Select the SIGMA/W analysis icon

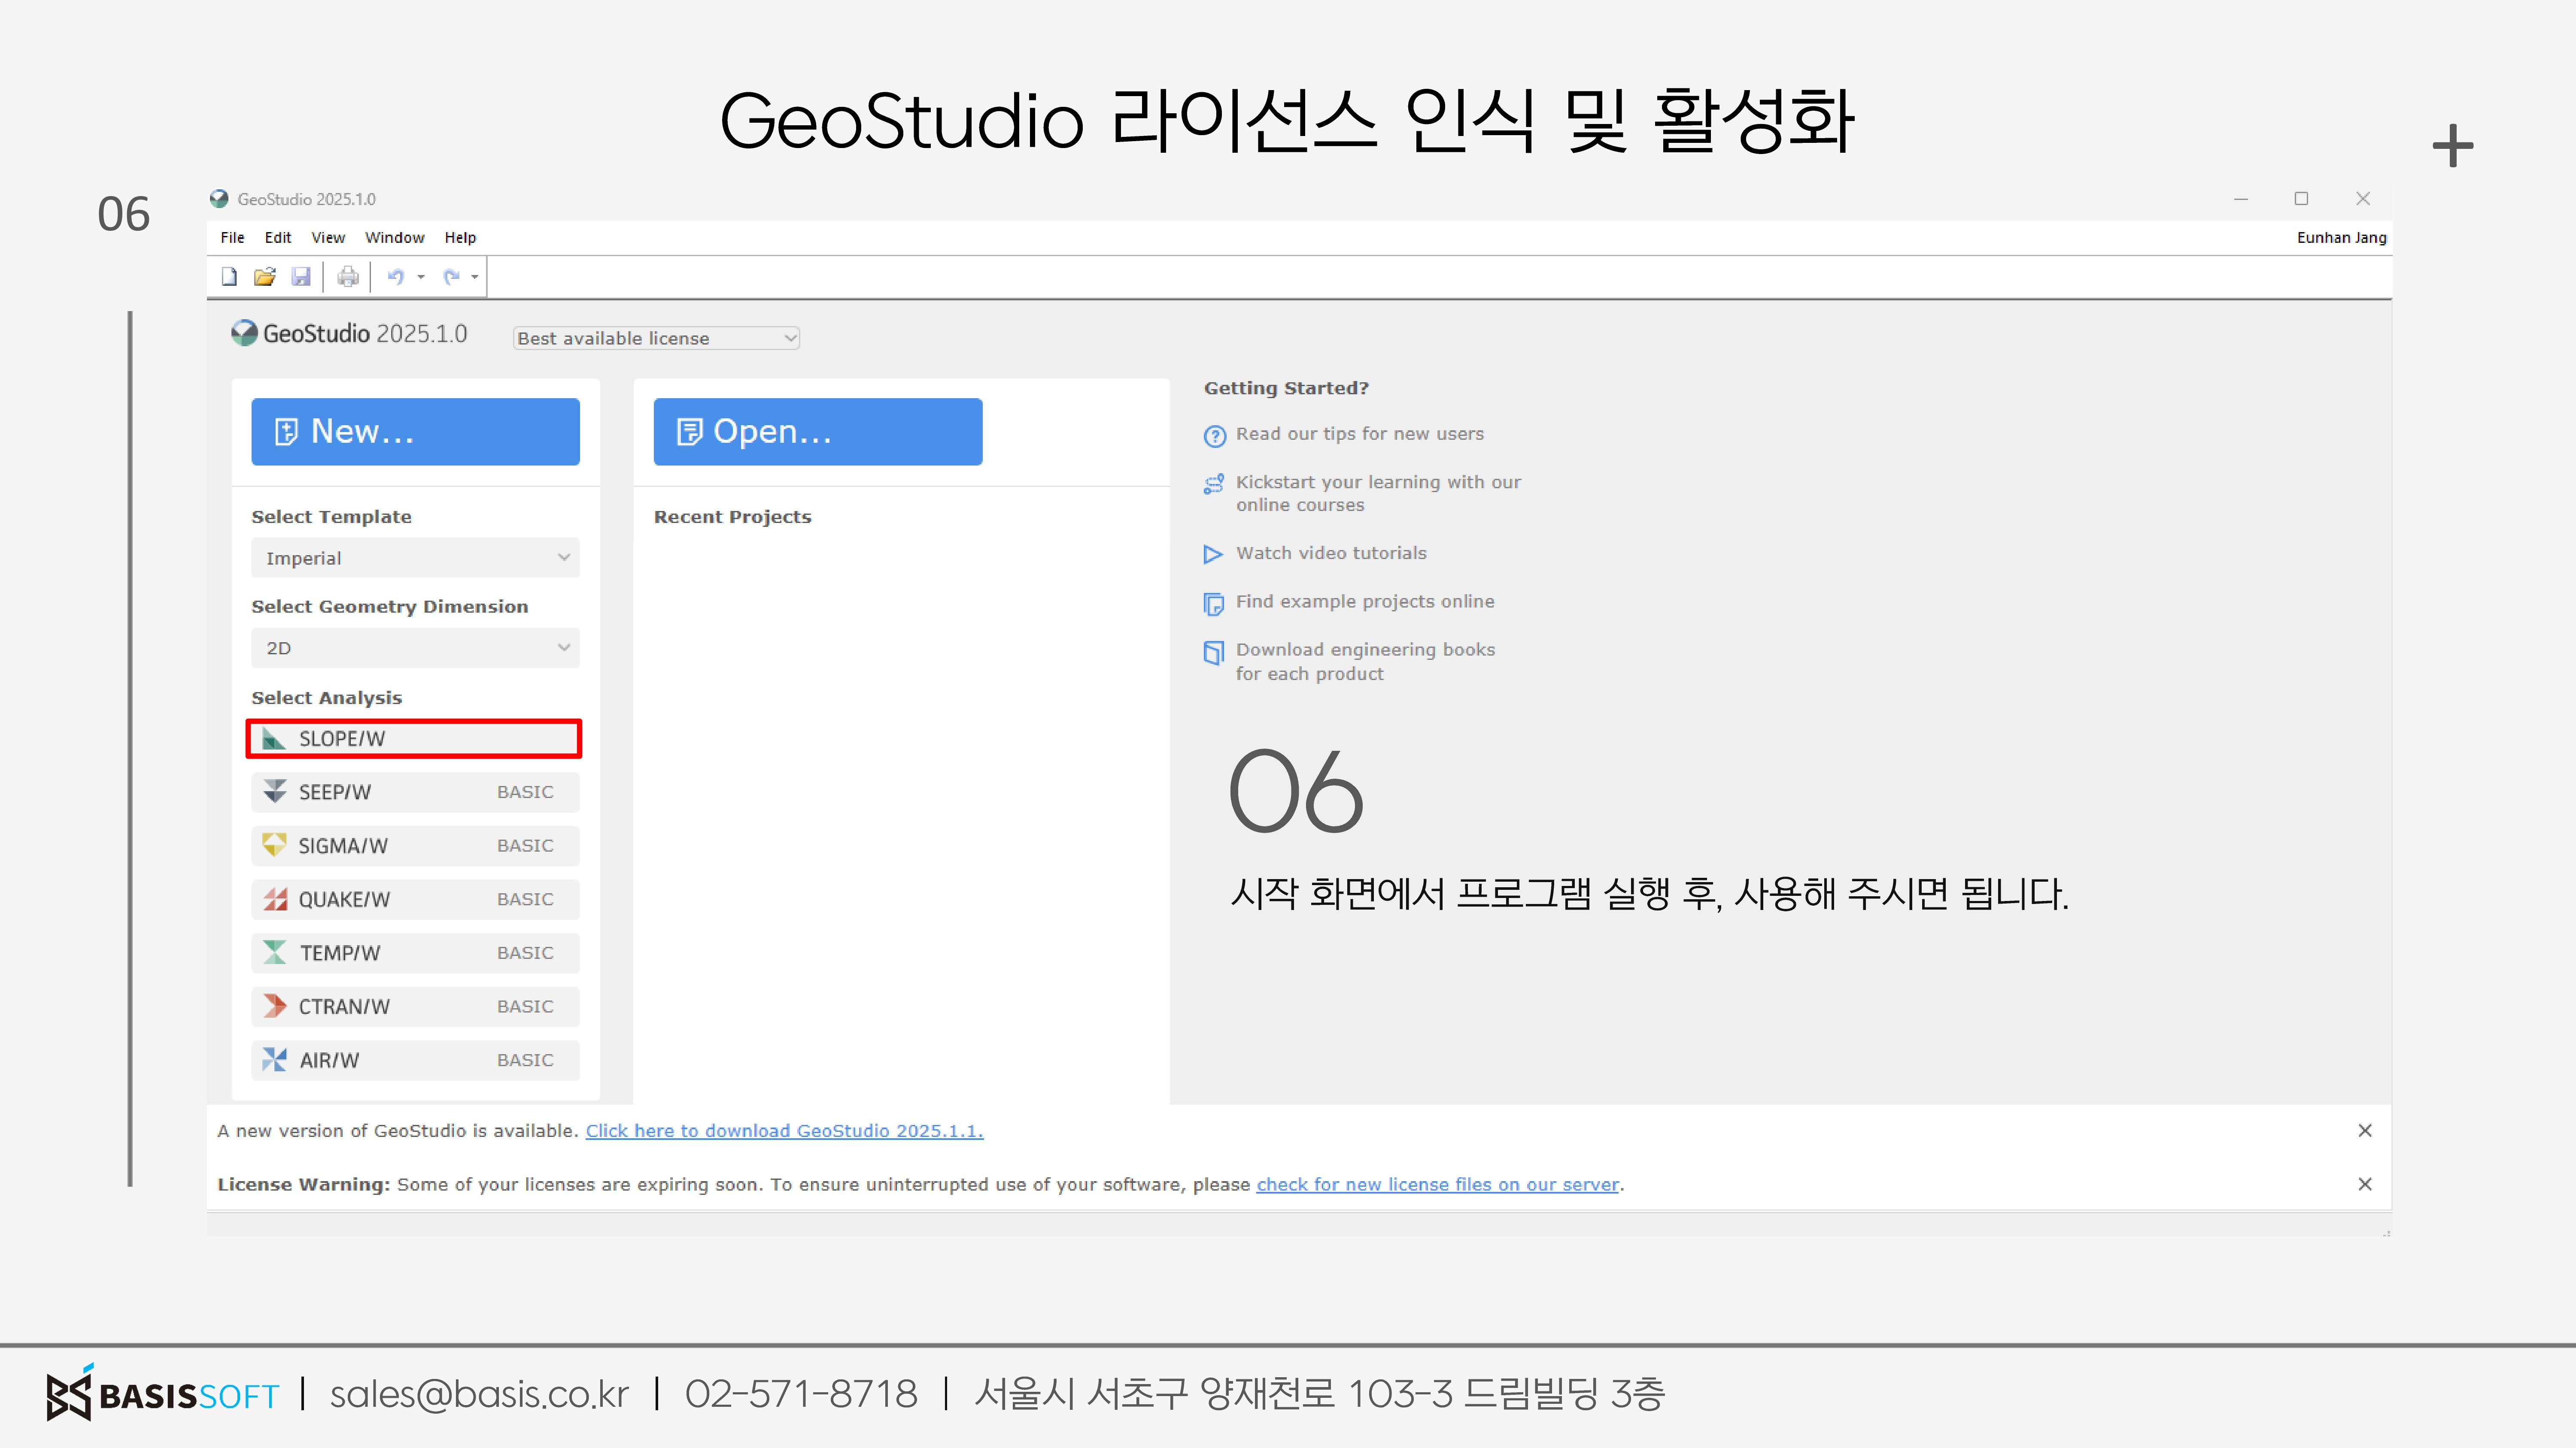tap(275, 845)
